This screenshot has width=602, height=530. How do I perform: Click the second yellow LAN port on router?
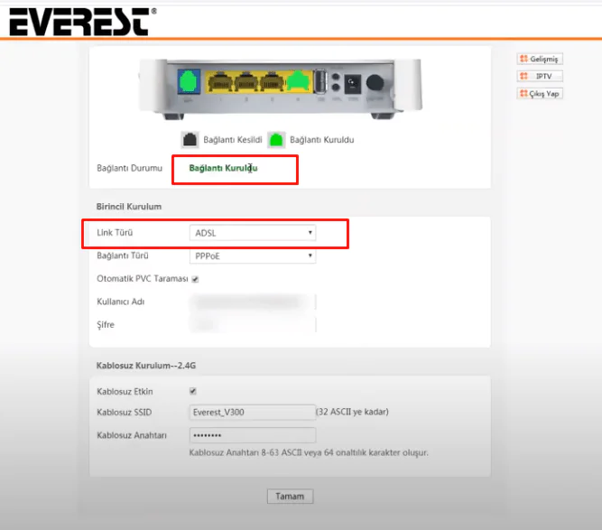(x=246, y=82)
